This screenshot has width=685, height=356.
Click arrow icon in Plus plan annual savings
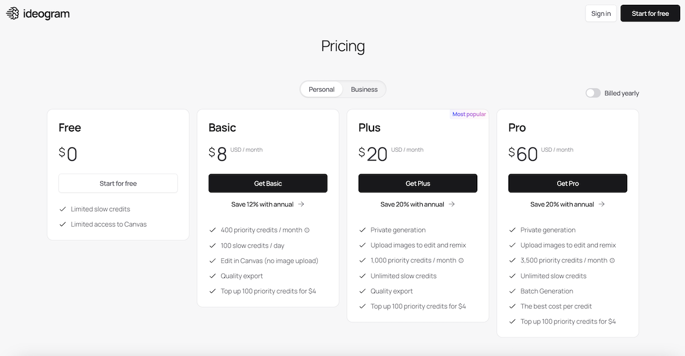pyautogui.click(x=452, y=204)
